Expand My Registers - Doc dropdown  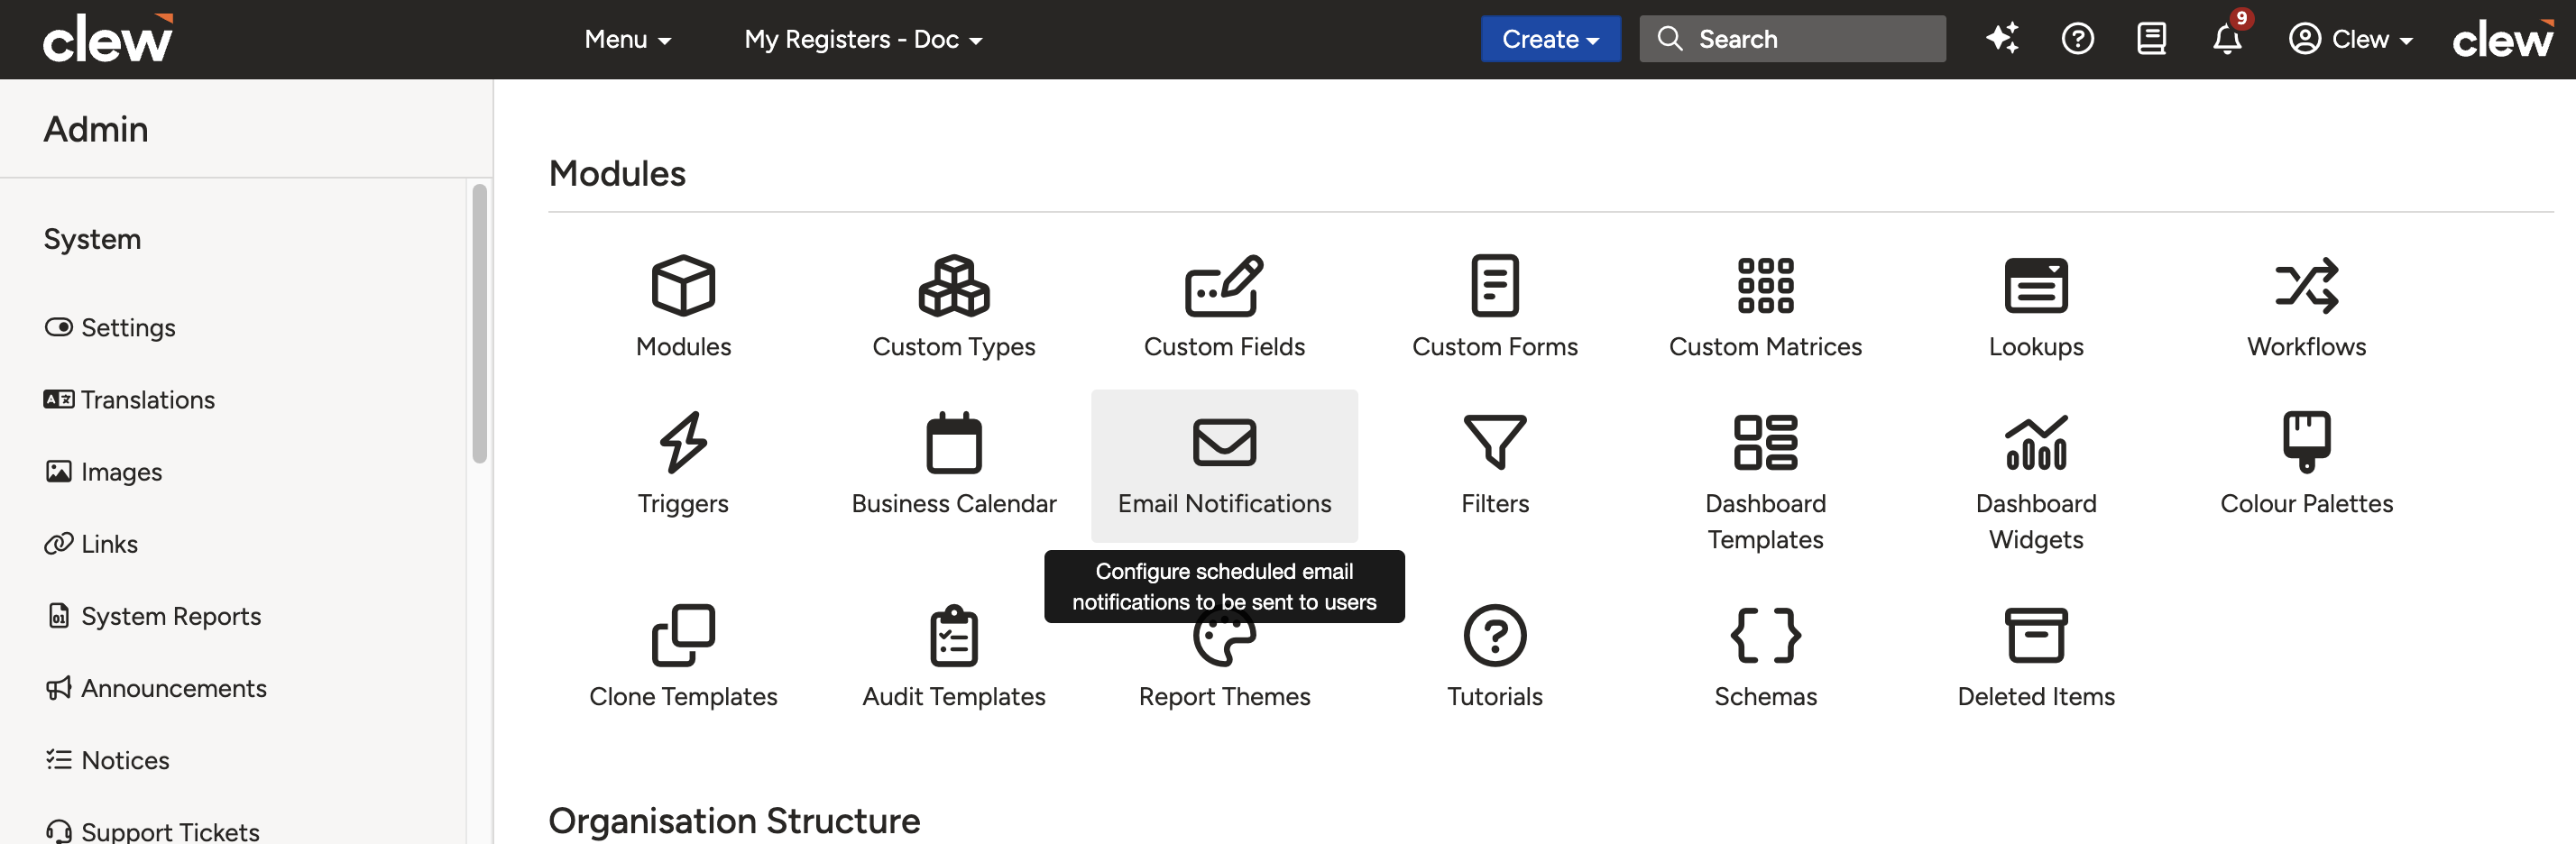[x=863, y=39]
